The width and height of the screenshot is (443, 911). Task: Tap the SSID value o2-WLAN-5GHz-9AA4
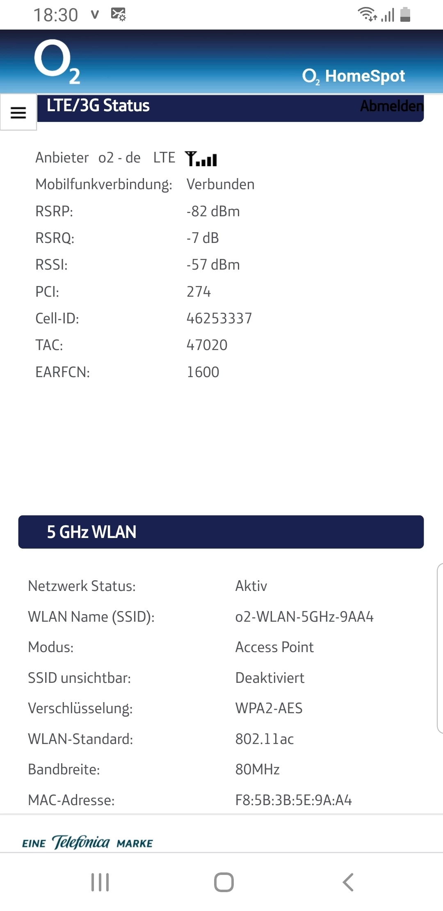click(304, 617)
